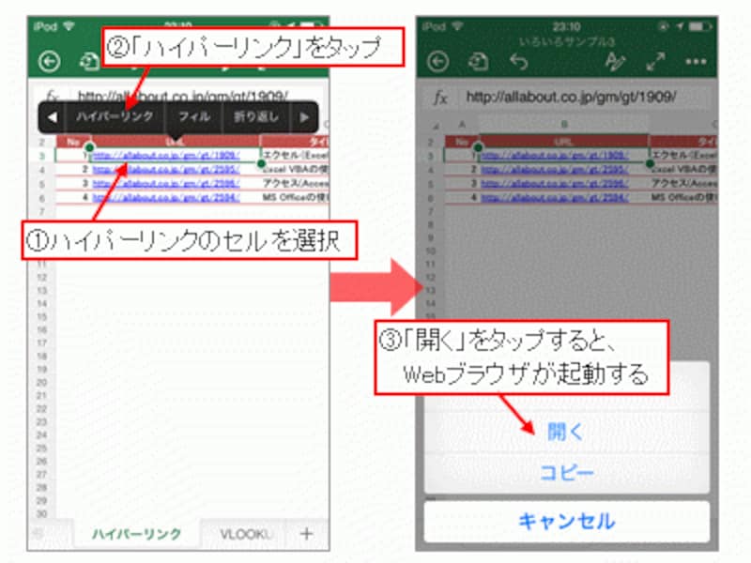
Task: Tap link ending 2594/ in left sheet
Action: click(166, 197)
